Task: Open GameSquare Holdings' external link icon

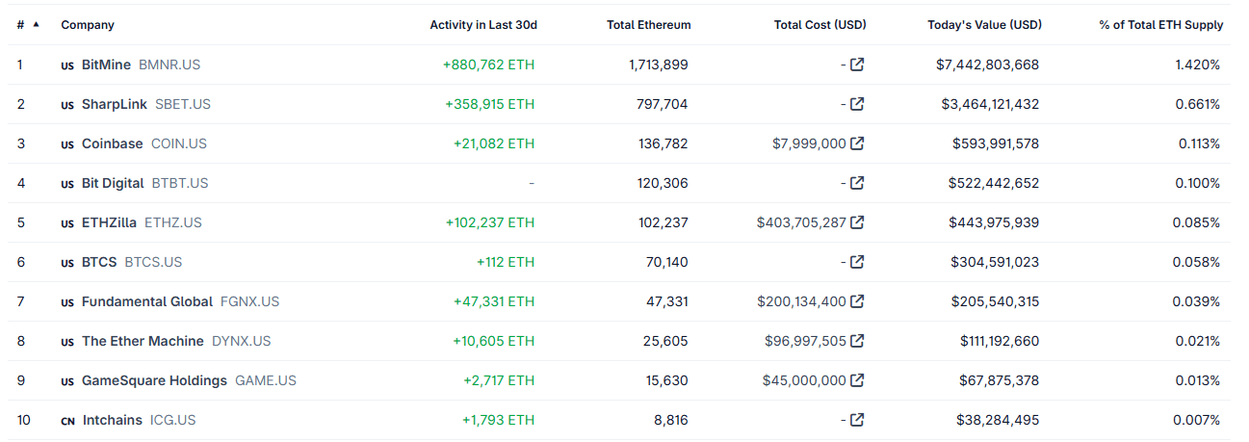Action: pyautogui.click(x=857, y=380)
